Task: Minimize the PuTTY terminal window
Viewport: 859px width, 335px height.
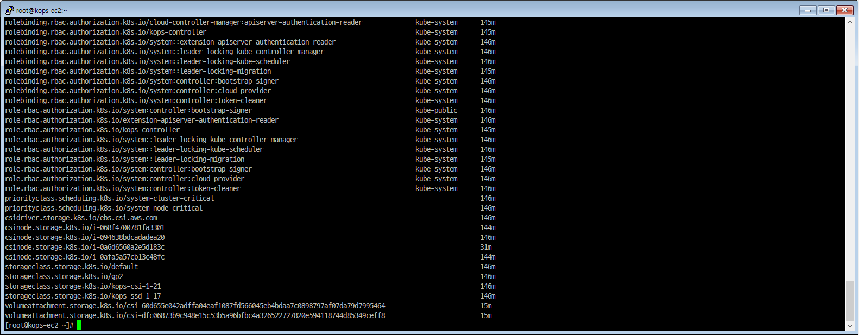Action: click(808, 10)
